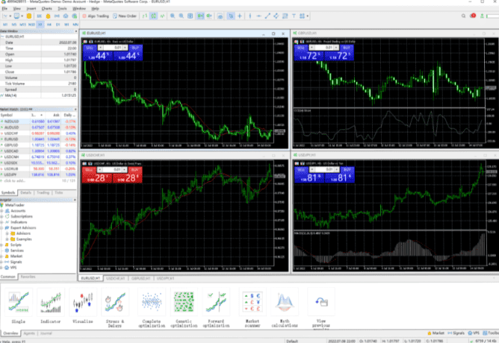
Task: Select the text label tool
Action: point(294,16)
